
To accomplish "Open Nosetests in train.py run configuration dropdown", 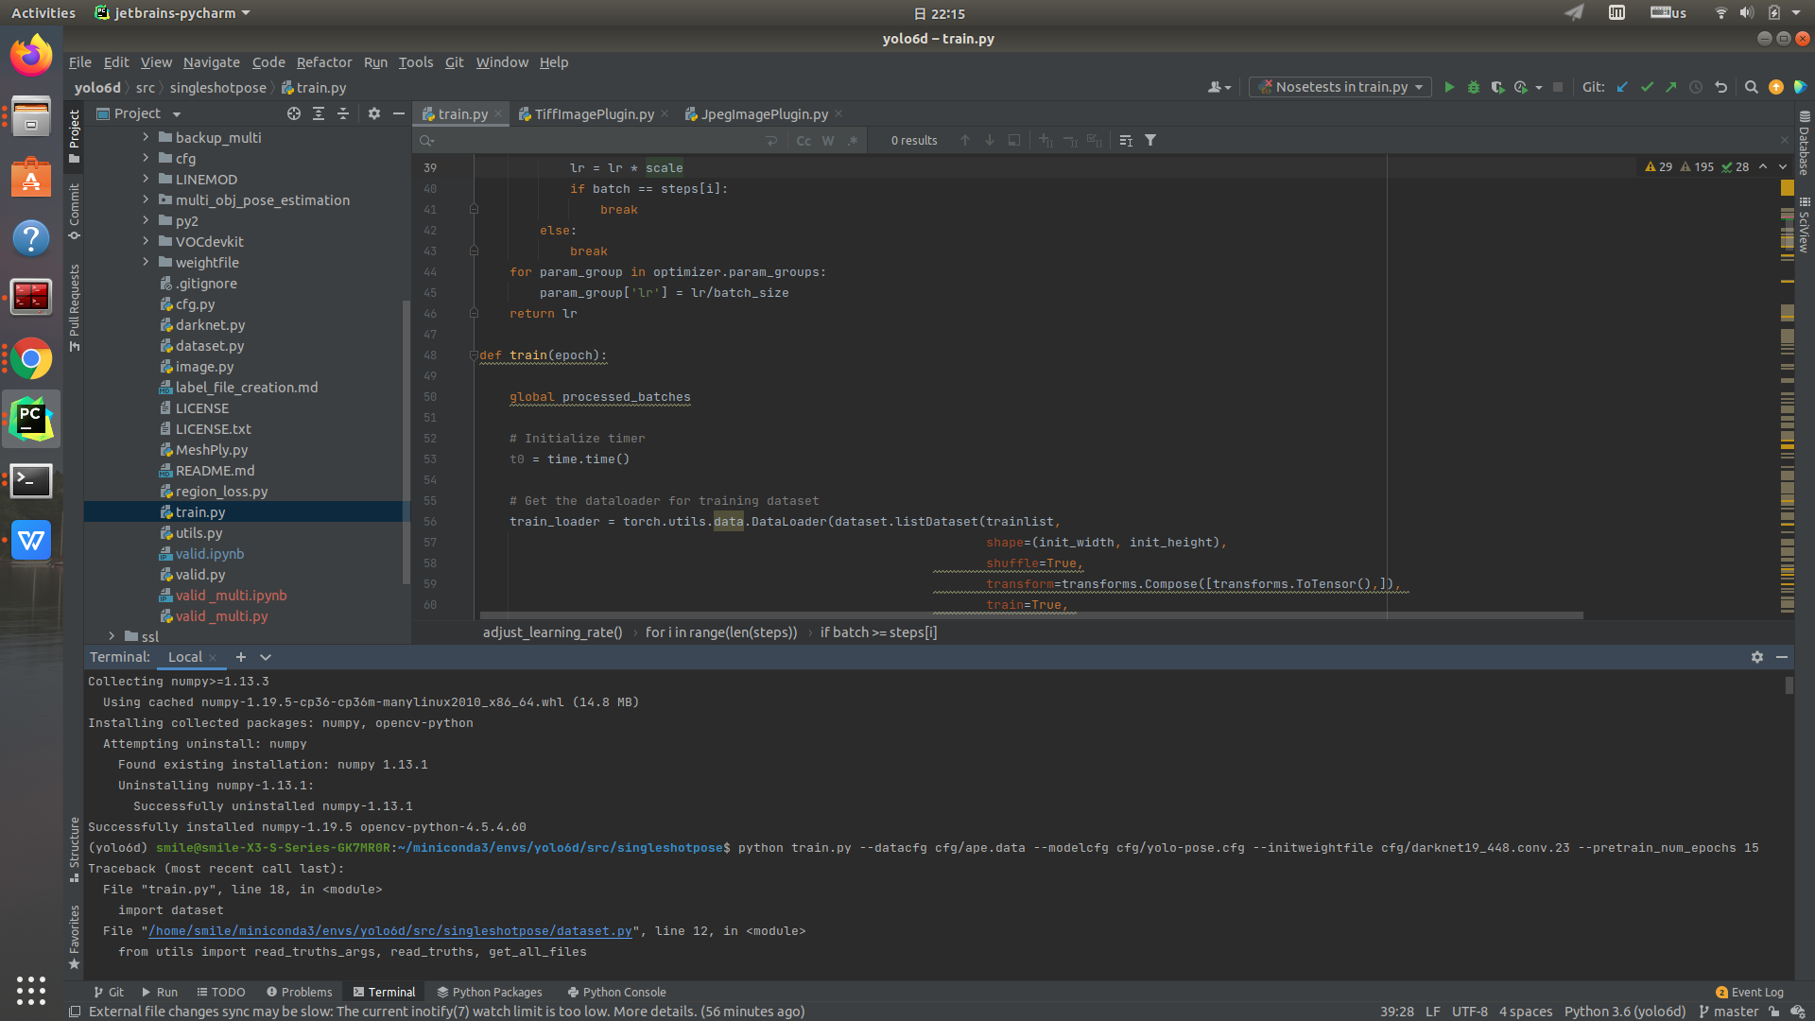I will [1340, 87].
